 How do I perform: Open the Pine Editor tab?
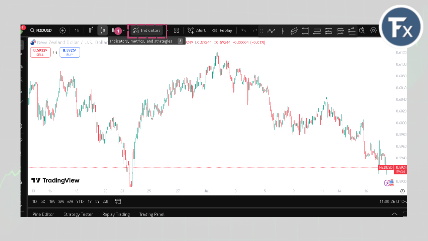(43, 214)
